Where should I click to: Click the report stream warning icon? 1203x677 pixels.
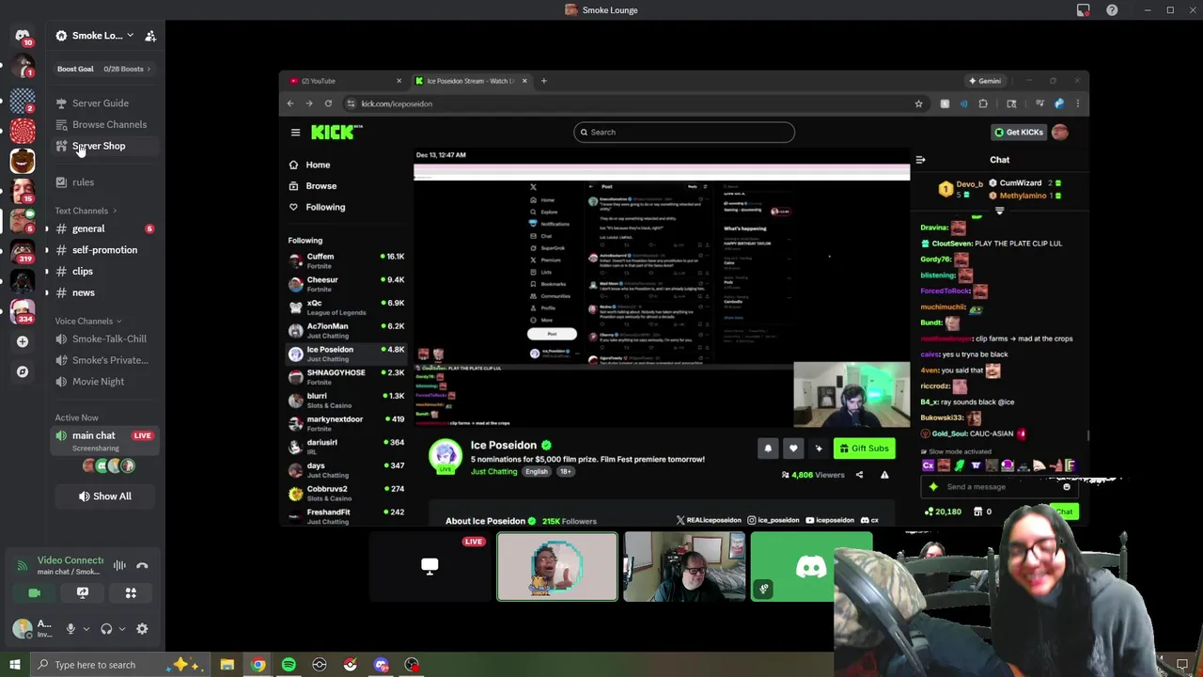884,475
